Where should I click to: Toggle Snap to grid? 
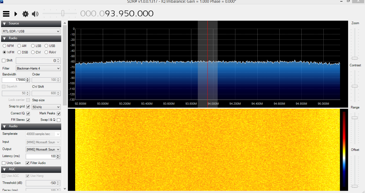coord(28,107)
